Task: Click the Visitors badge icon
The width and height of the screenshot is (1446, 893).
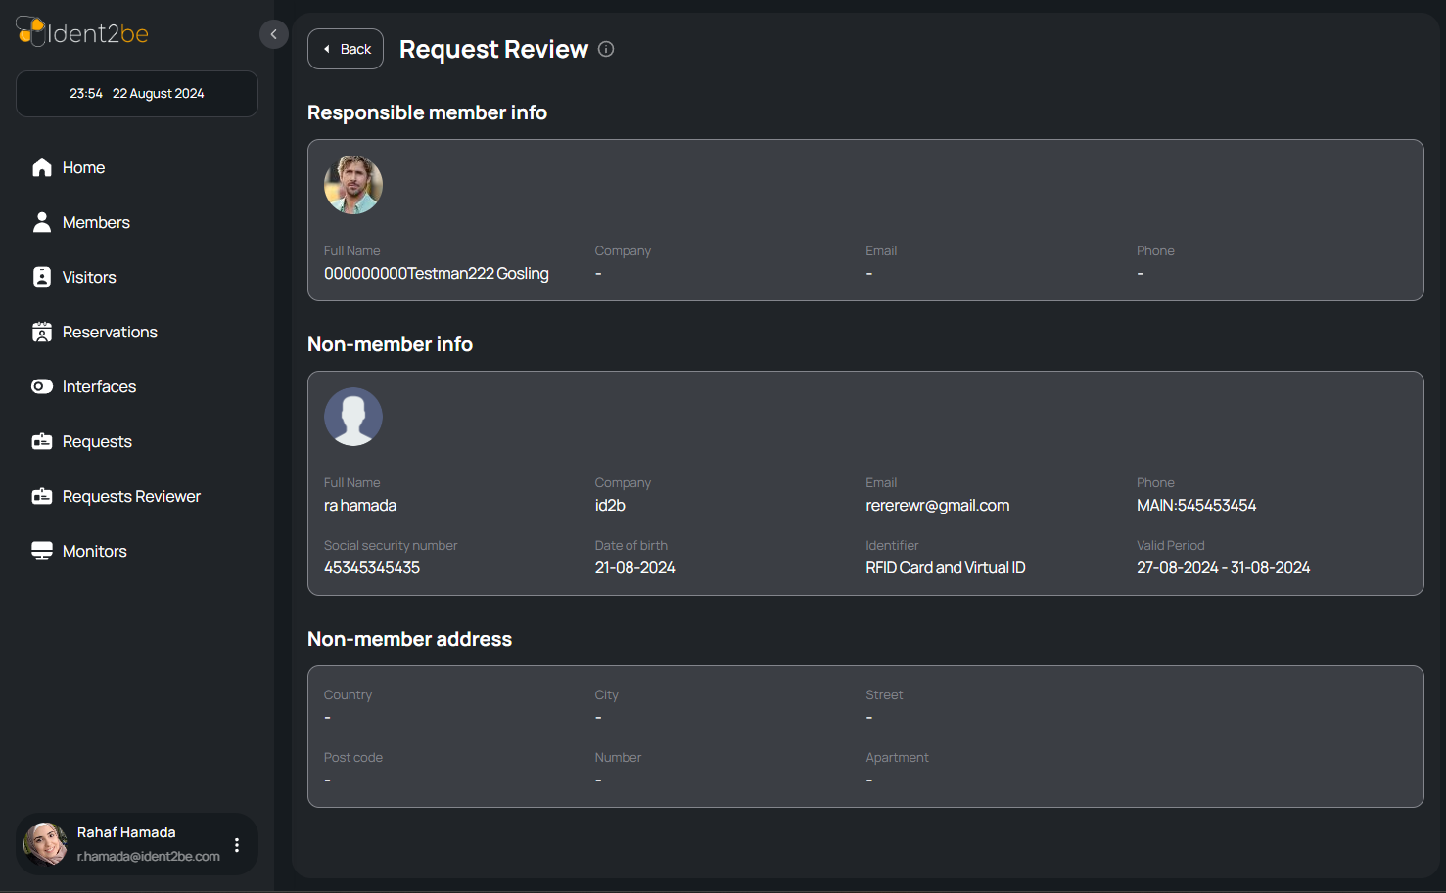Action: click(x=42, y=277)
